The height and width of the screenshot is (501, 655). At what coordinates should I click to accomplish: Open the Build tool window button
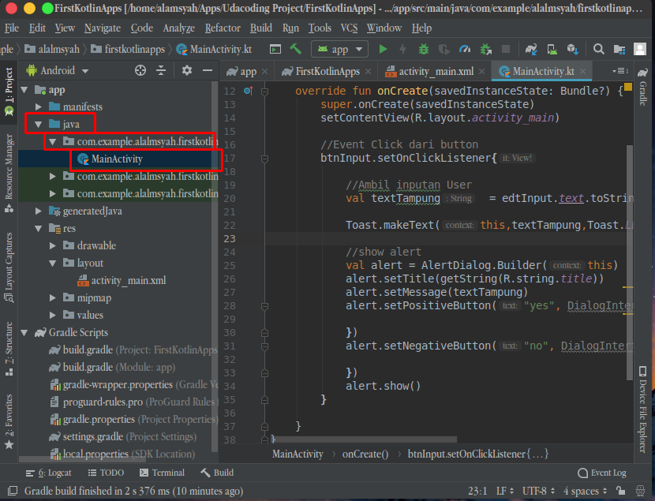(x=217, y=473)
